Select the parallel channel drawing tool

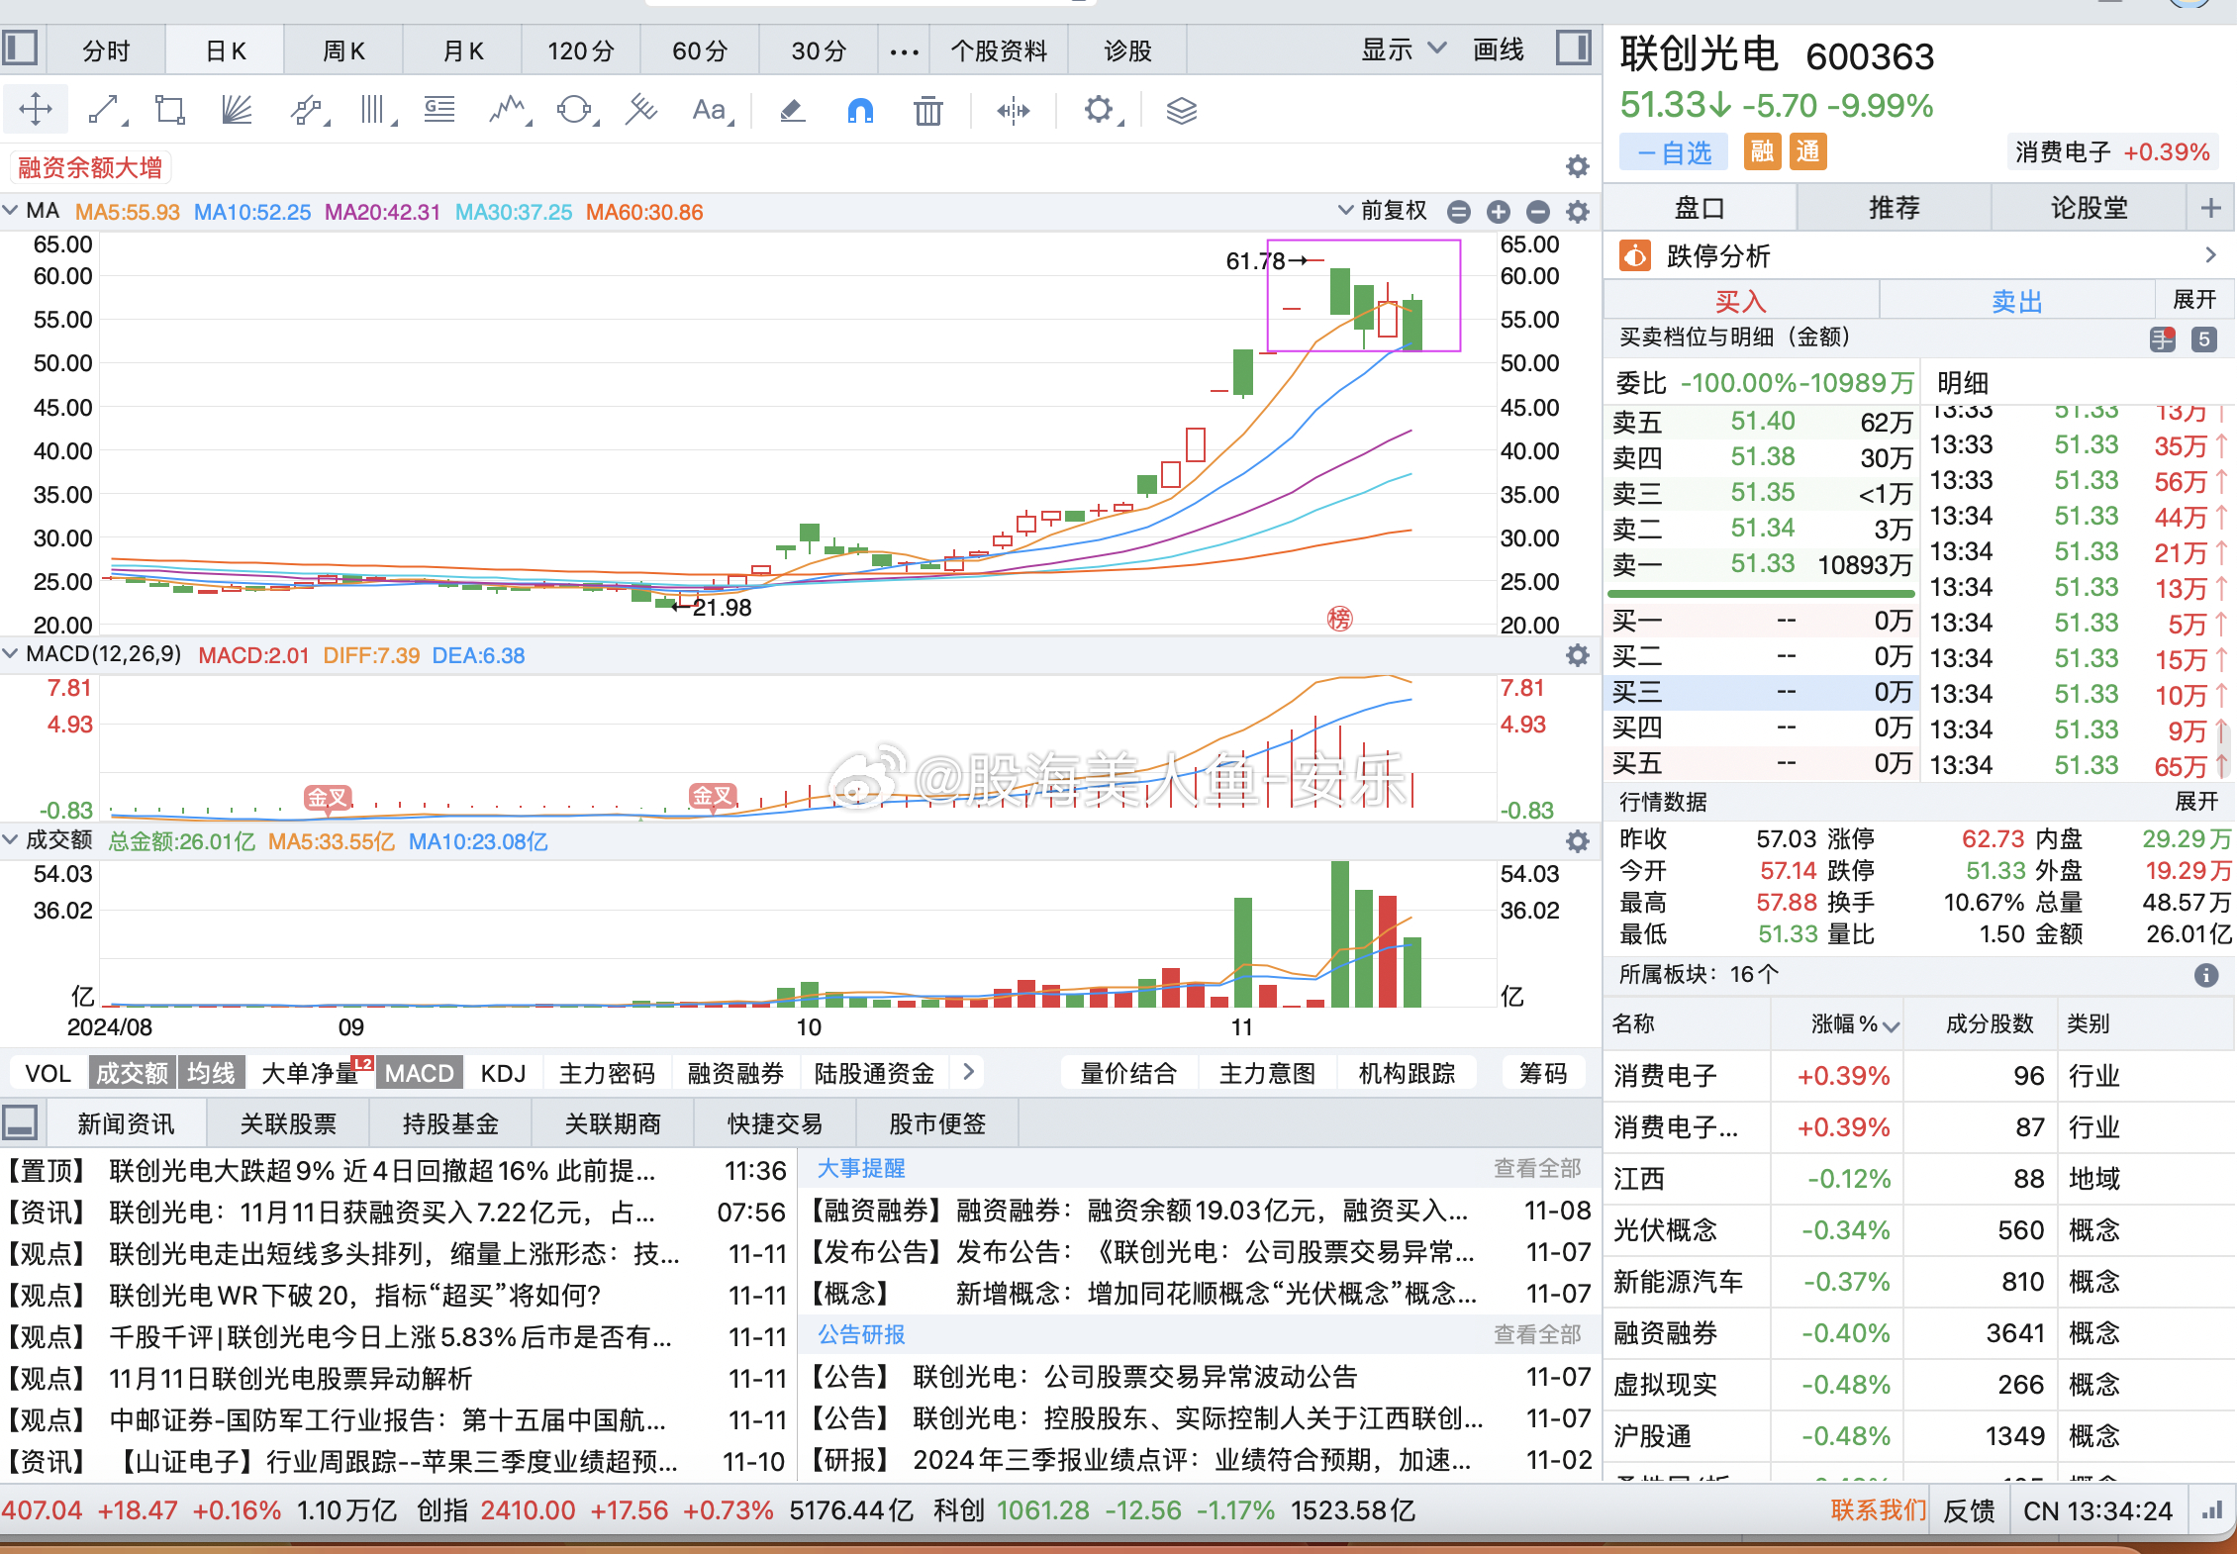308,110
